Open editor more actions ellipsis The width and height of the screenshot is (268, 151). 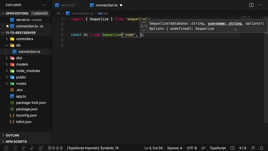coord(260,5)
